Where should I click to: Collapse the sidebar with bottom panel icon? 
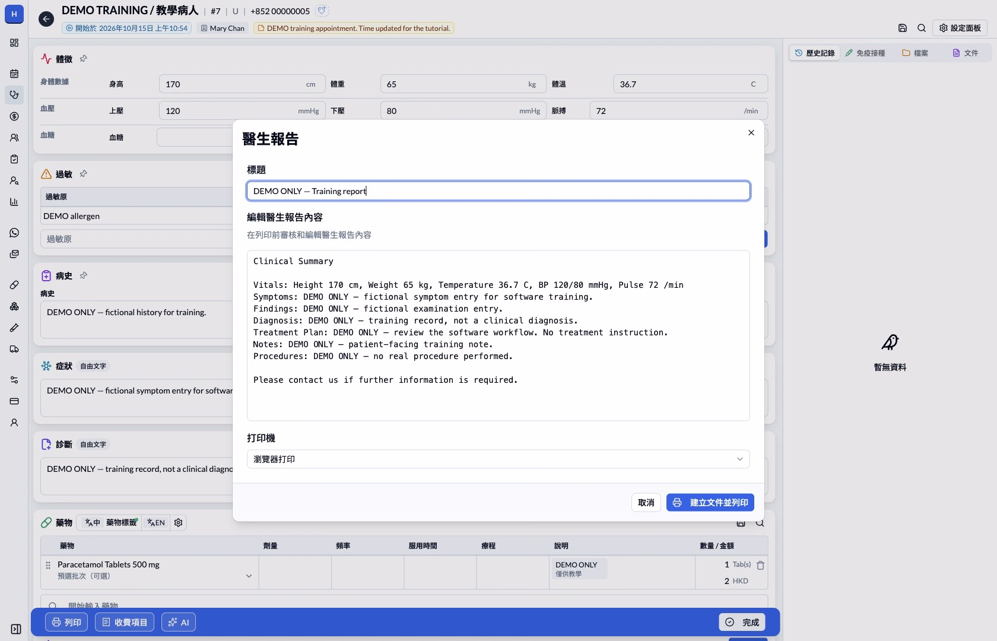point(16,629)
